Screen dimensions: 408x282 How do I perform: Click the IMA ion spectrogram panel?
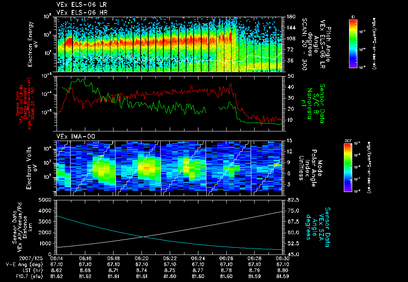click(169, 168)
